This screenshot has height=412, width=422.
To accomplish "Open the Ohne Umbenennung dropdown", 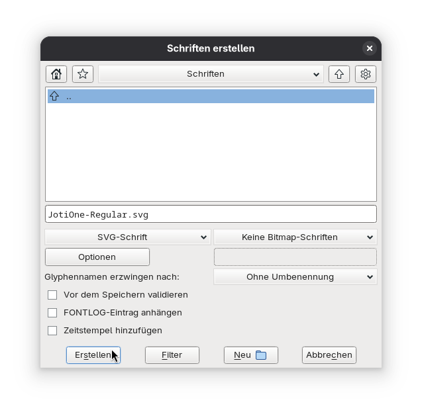I will [295, 277].
